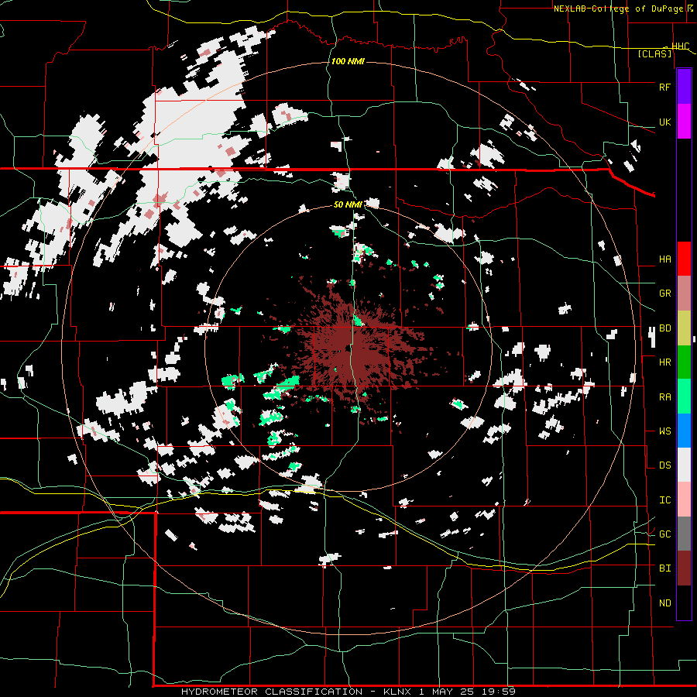Click the GR legend label
This screenshot has width=697, height=697.
pyautogui.click(x=664, y=293)
